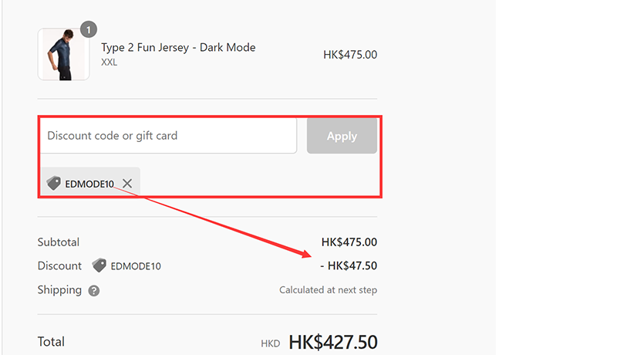Viewport: 617px width, 355px height.
Task: Focus the Discount code or gift card field
Action: [x=168, y=136]
